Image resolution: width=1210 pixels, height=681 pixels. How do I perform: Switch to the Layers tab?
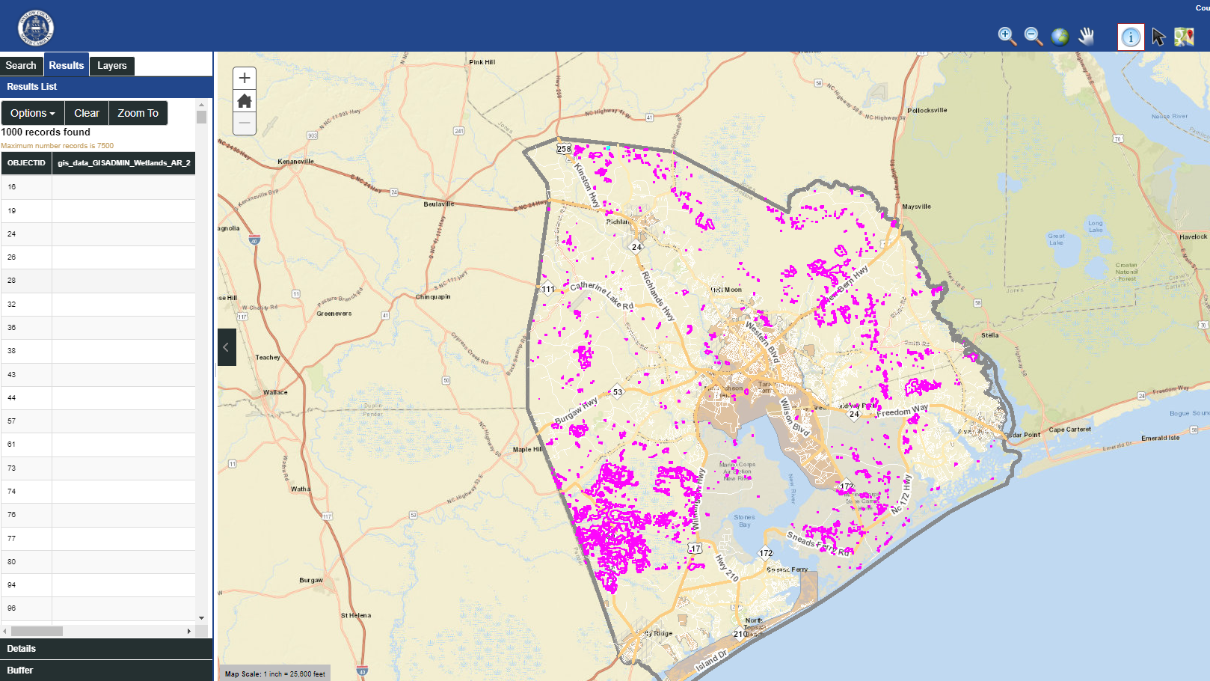111,65
